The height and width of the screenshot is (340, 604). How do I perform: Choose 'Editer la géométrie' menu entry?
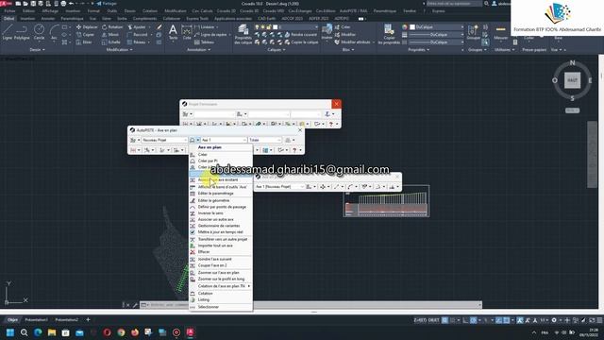(220, 200)
